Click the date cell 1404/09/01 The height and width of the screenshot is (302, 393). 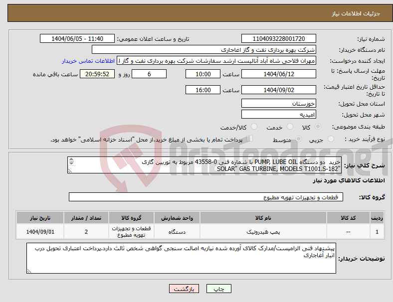click(40, 232)
